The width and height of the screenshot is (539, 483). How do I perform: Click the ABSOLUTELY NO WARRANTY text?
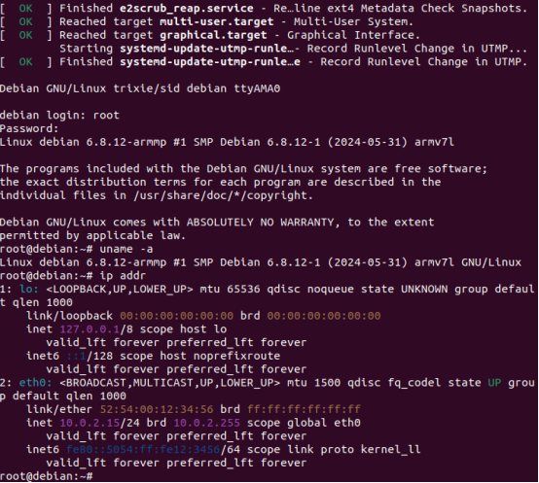(x=260, y=223)
